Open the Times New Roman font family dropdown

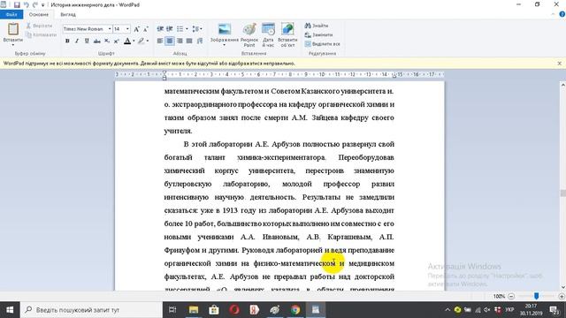tap(110, 29)
